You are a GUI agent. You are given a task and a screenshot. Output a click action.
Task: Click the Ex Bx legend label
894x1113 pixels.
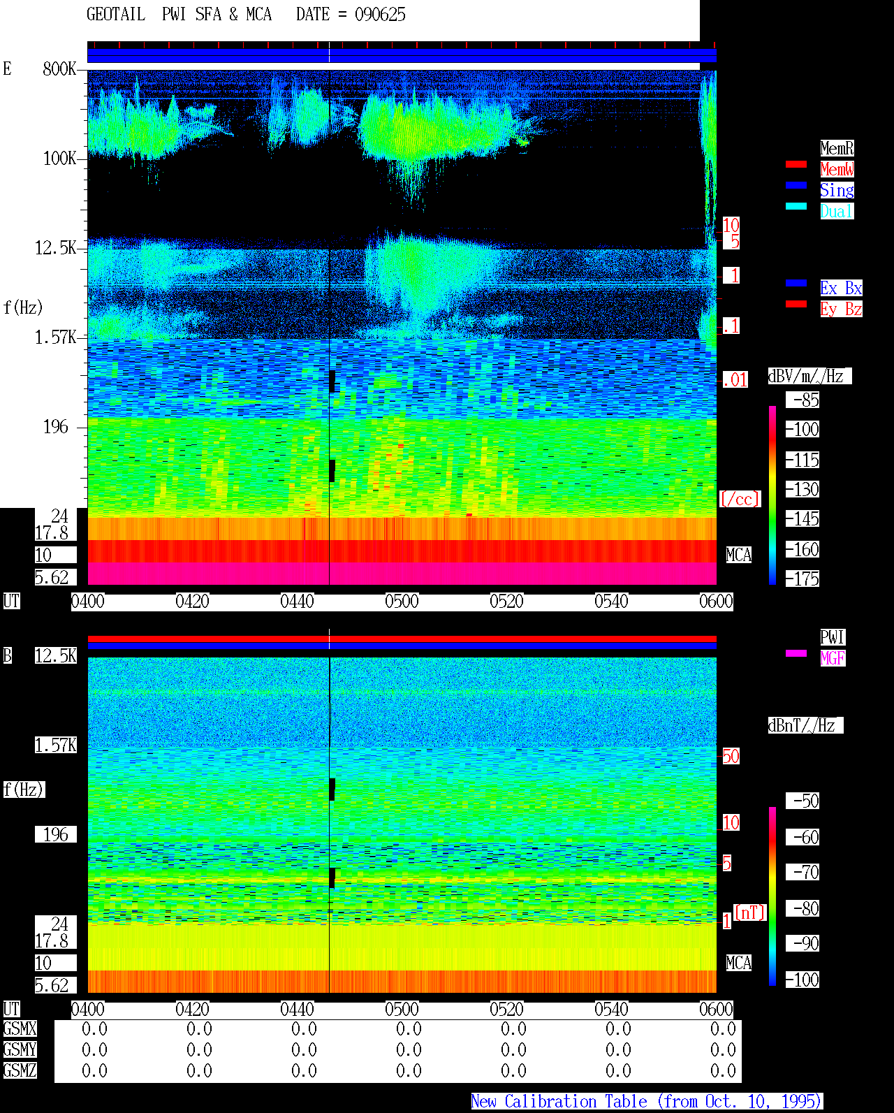coord(841,288)
